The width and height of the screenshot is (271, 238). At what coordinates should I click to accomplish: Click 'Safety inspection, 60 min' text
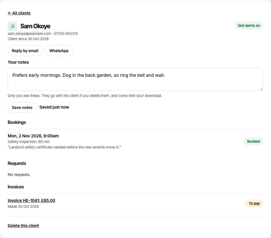[29, 142]
